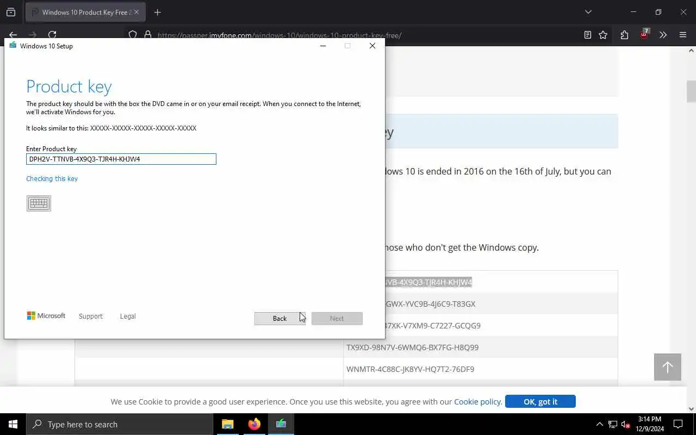The image size is (696, 435).
Task: Click the key row ending in GCQG9
Action: click(x=433, y=325)
